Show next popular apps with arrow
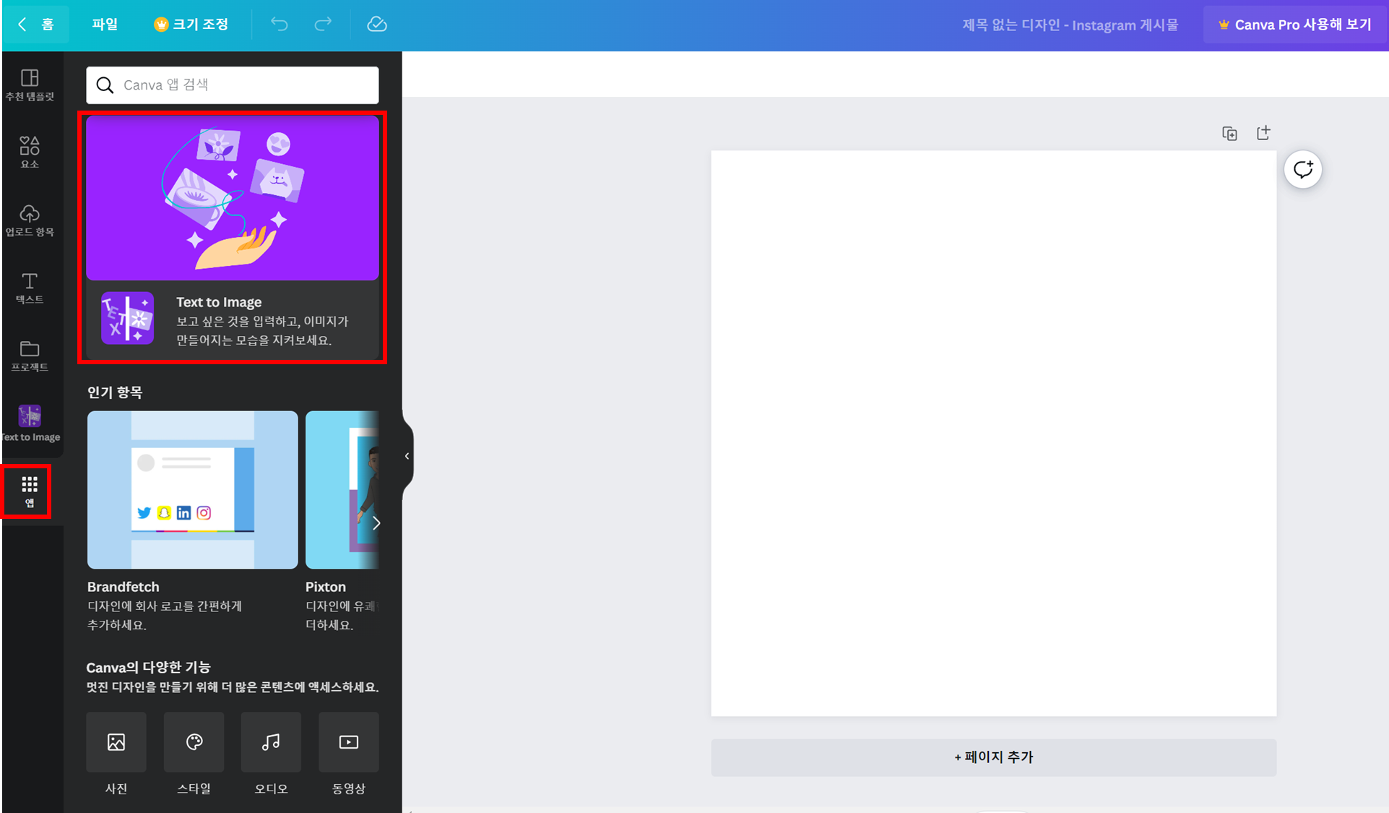This screenshot has width=1389, height=813. 376,523
